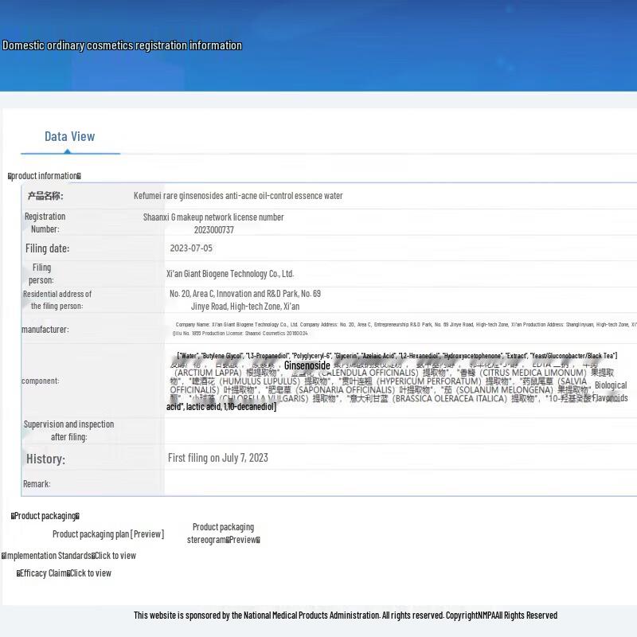Switch to the Data View tab
Viewport: 637px width, 637px height.
69,136
